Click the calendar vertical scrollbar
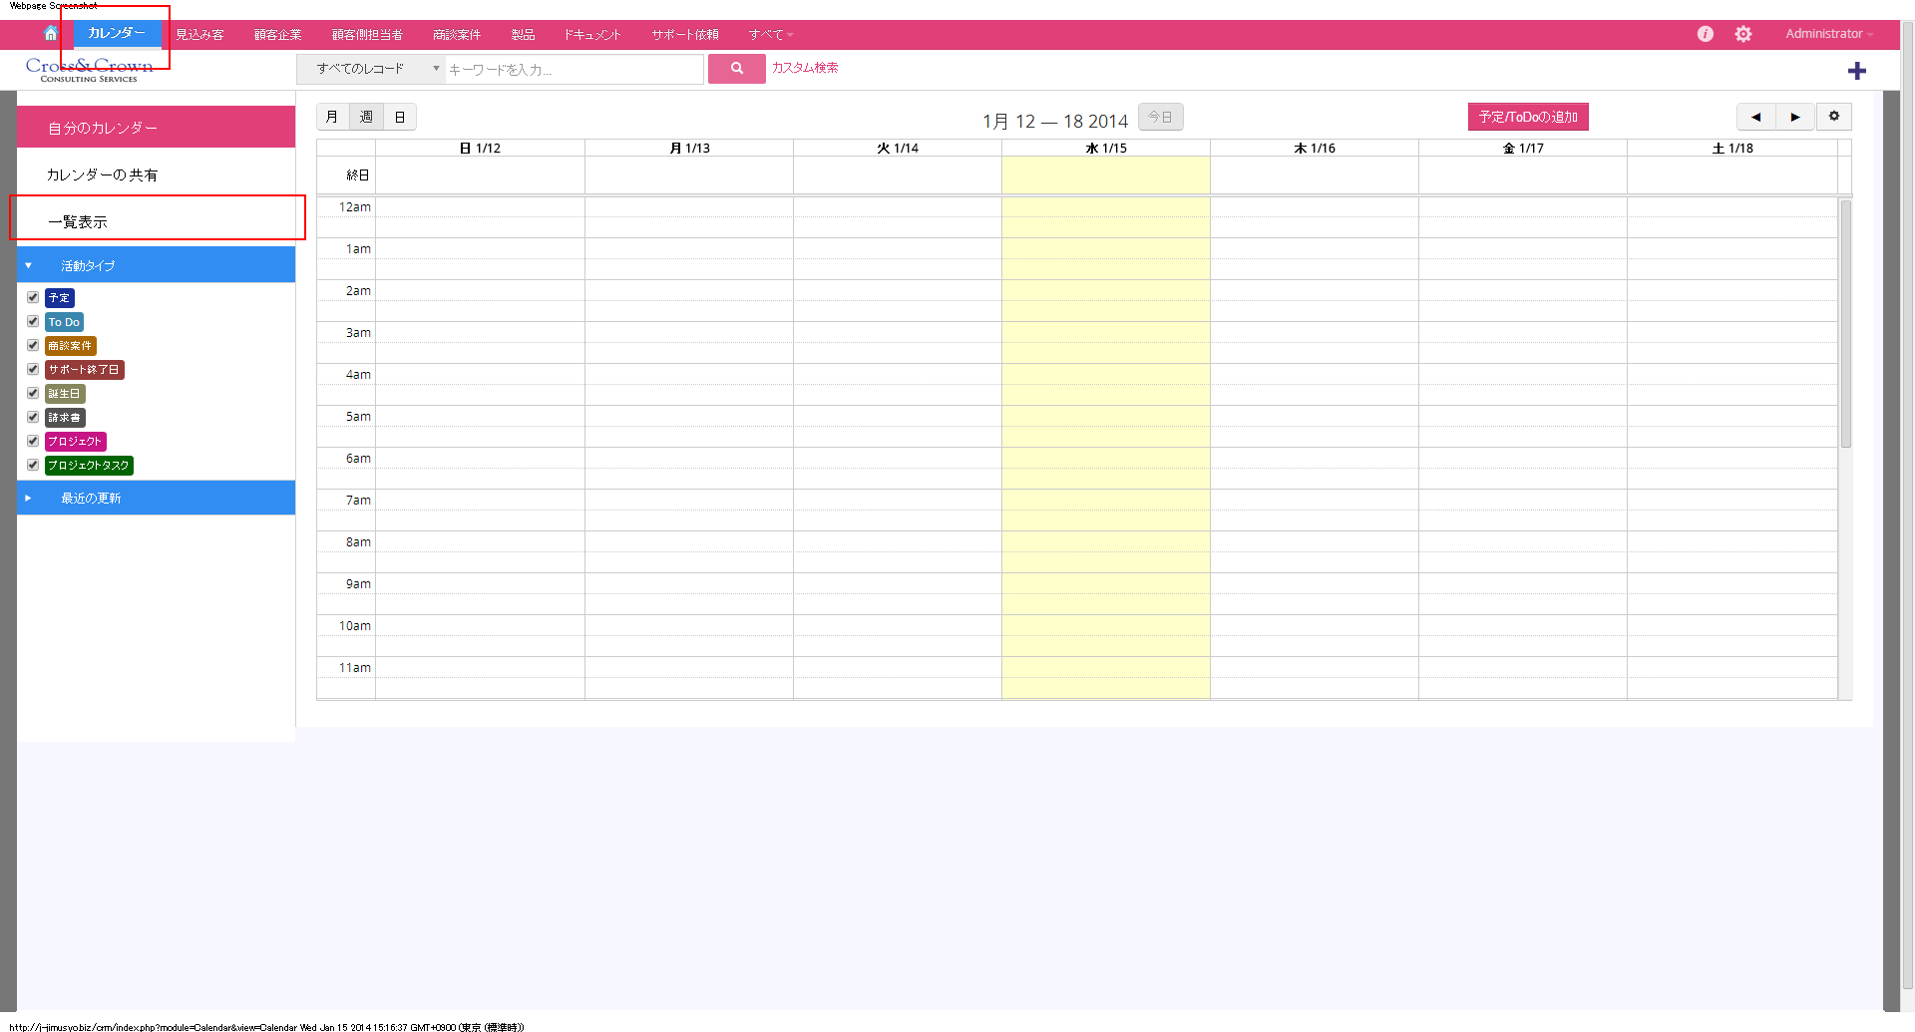The image size is (1915, 1032). point(1845,324)
